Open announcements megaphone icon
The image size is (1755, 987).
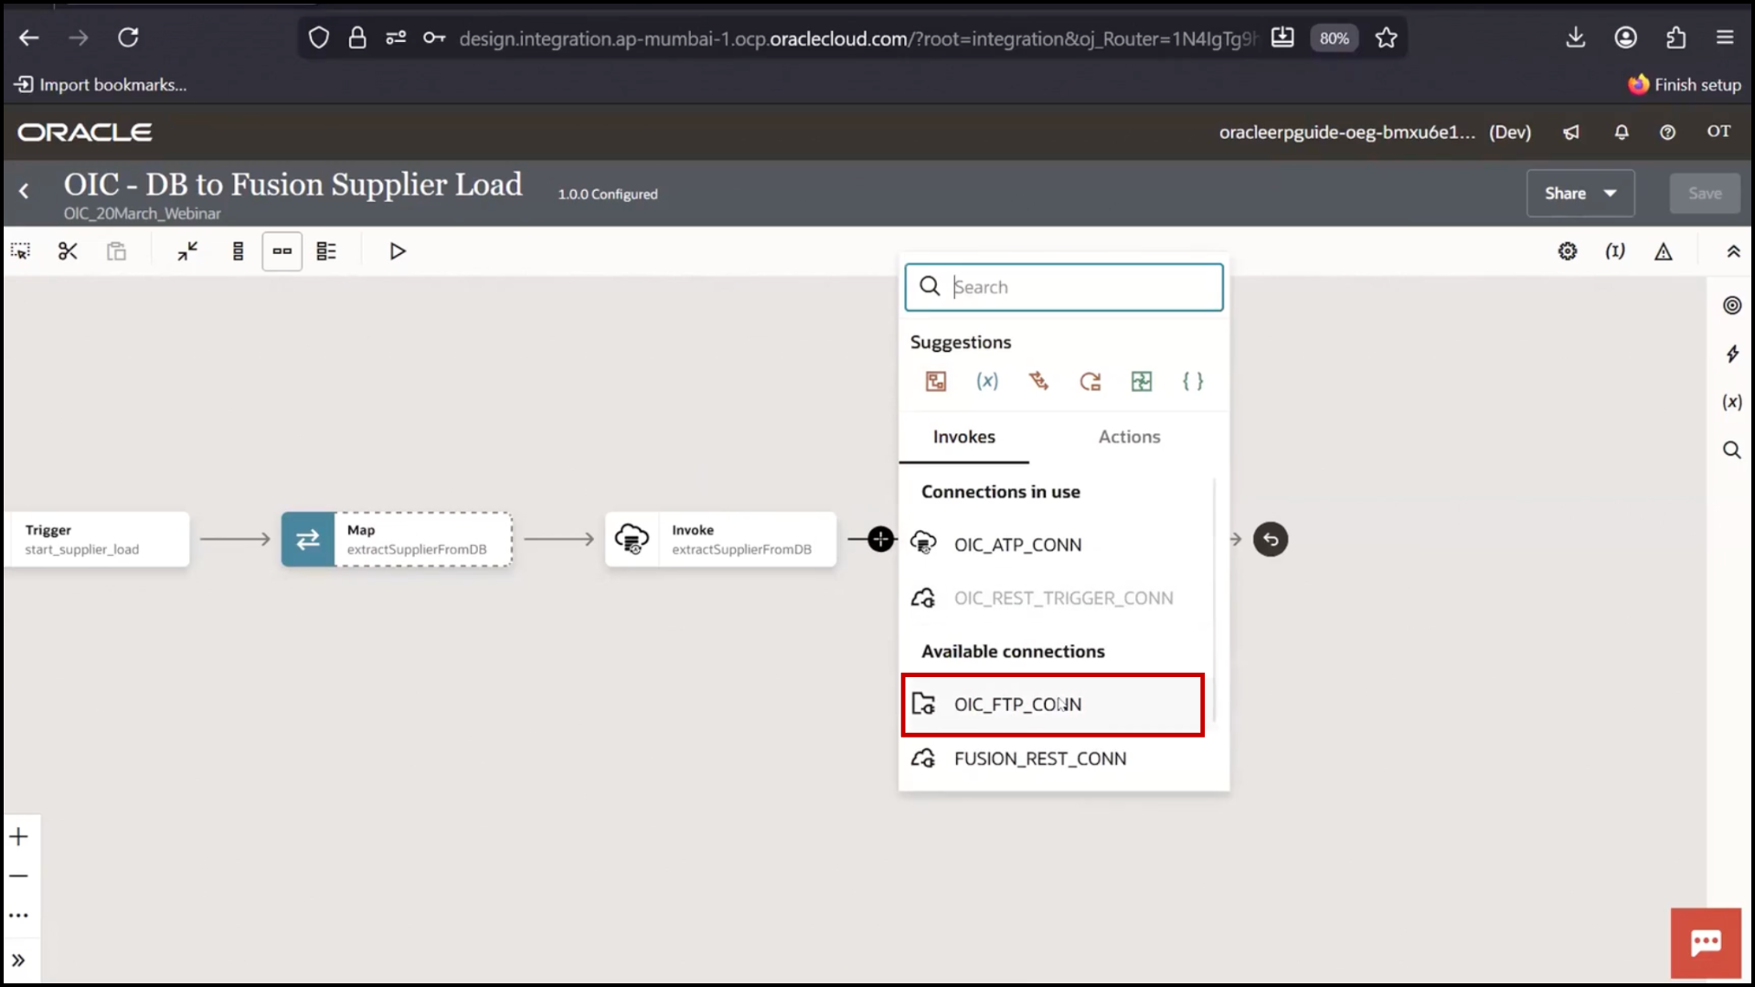coord(1571,133)
